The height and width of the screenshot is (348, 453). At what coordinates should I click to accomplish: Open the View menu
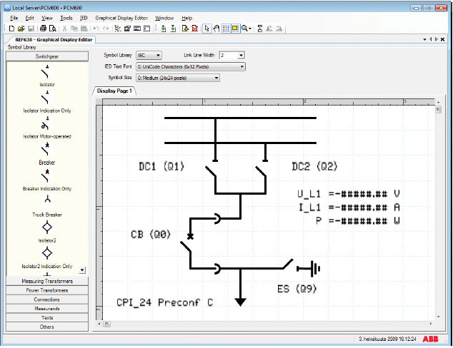pyautogui.click(x=47, y=18)
